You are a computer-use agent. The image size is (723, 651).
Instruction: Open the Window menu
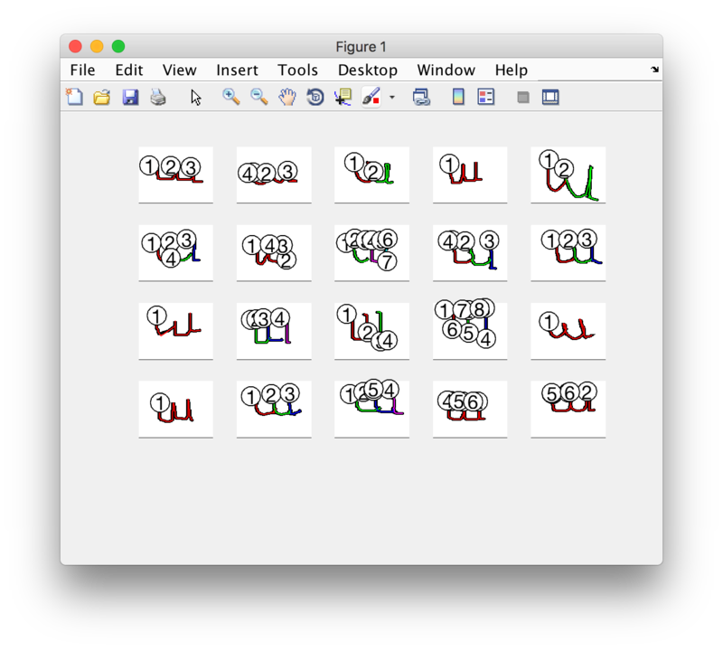446,71
